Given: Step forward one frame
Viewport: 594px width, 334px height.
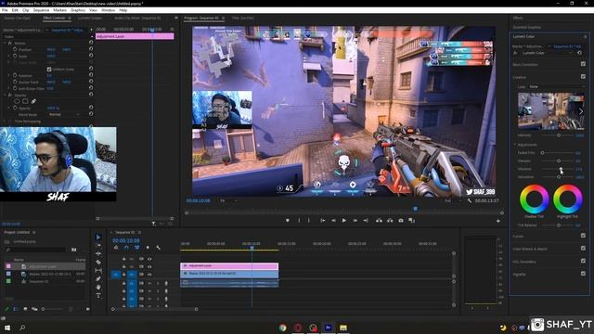Looking at the screenshot, I should pos(355,221).
